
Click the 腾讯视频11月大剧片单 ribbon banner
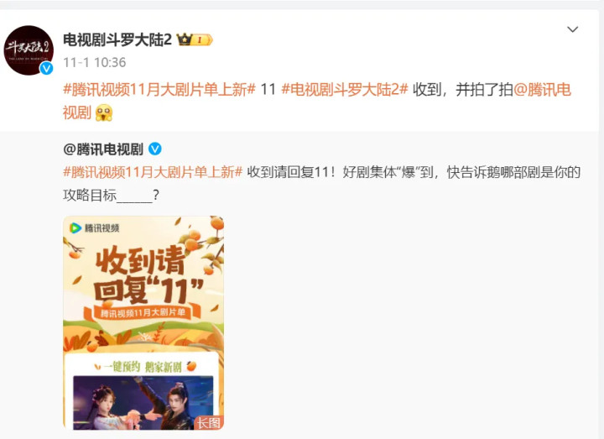coord(143,312)
